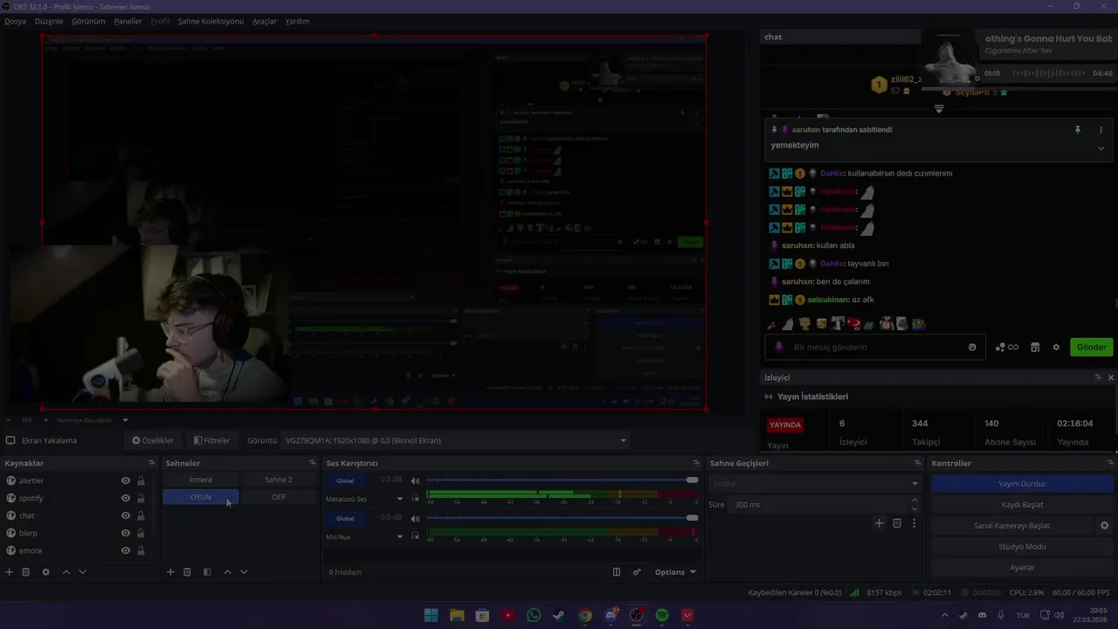Open Masaüstü Ses options dropdown arrow
The height and width of the screenshot is (629, 1118).
pos(400,499)
